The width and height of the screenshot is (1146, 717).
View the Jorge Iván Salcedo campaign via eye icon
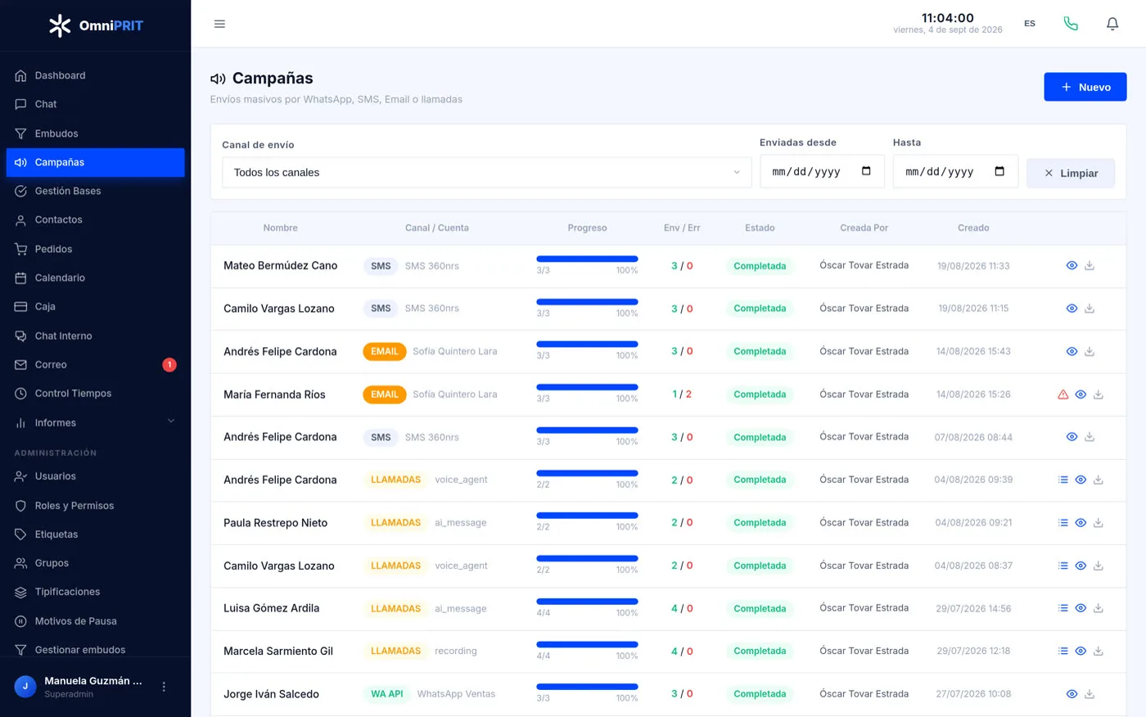[1072, 694]
